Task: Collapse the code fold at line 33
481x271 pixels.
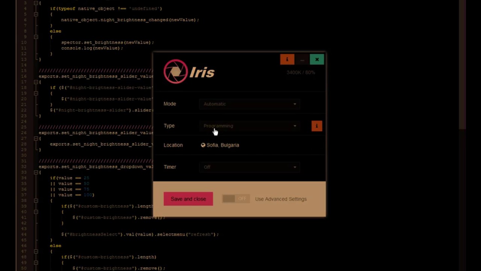Action: [36, 172]
